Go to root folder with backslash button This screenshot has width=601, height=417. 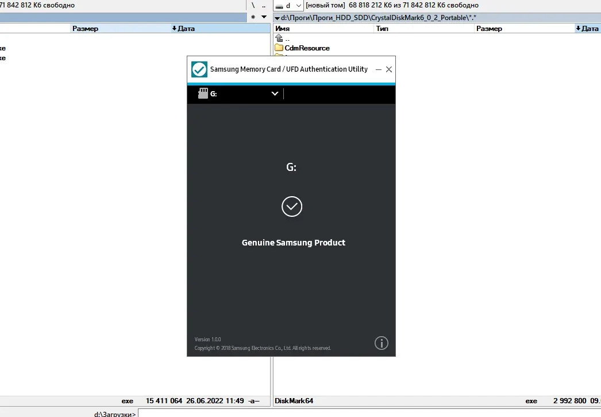click(x=253, y=5)
